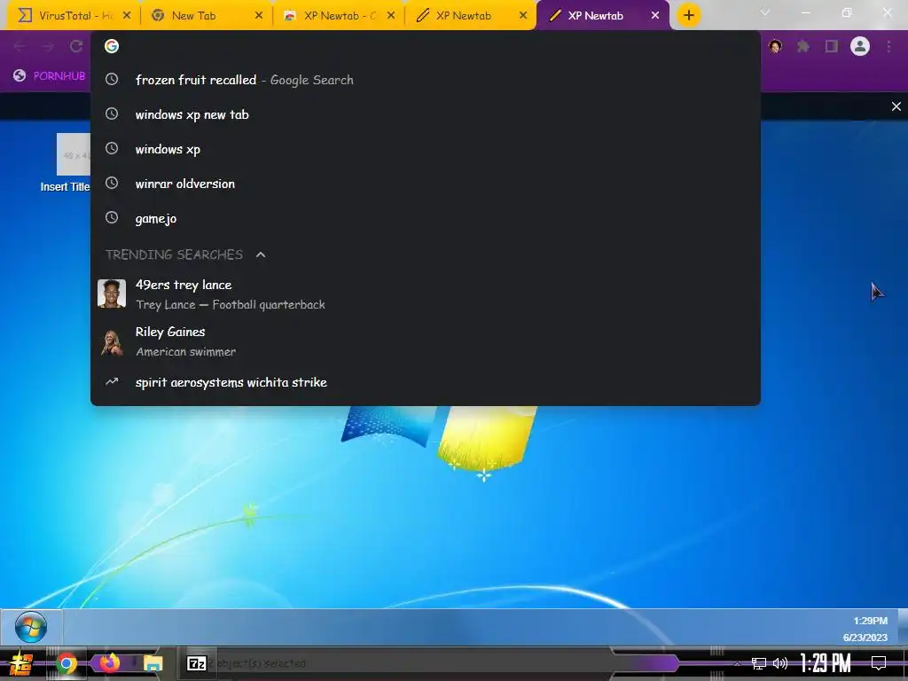Select '49ers trey lance' trending search
This screenshot has height=681, width=908.
(x=425, y=294)
